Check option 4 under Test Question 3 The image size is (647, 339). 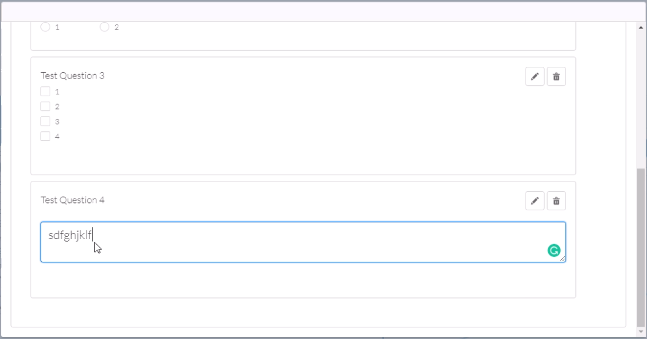(x=45, y=136)
